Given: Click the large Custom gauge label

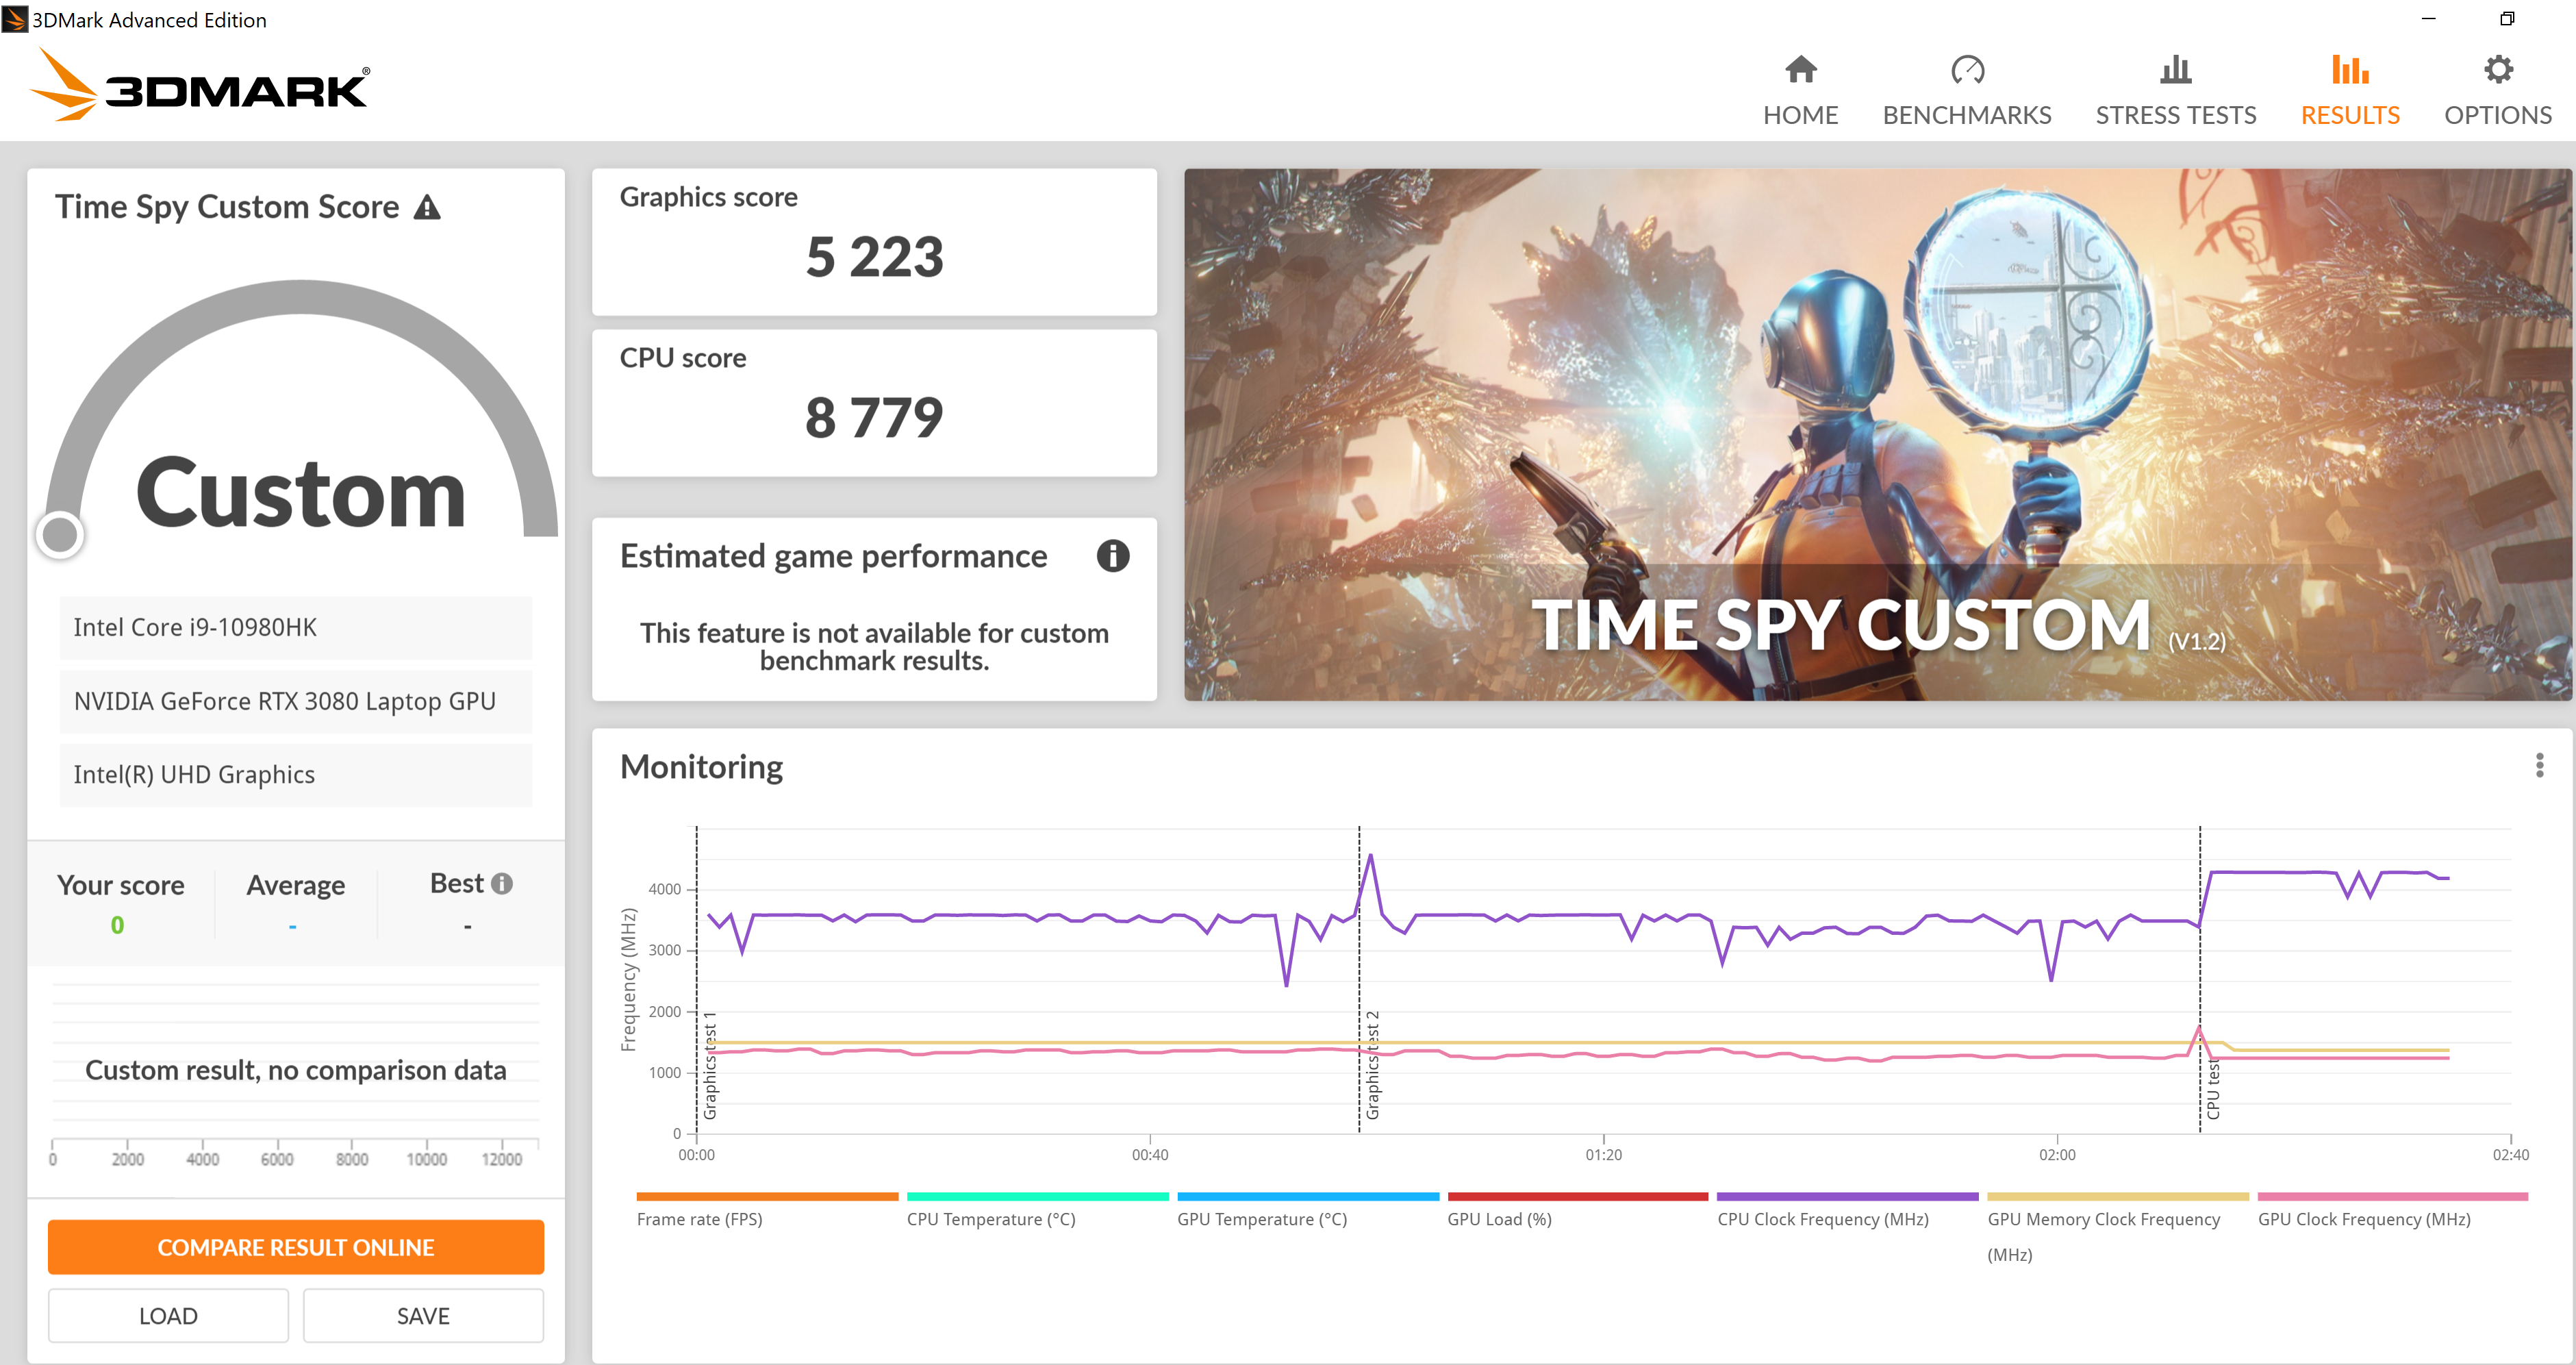Looking at the screenshot, I should coord(301,492).
